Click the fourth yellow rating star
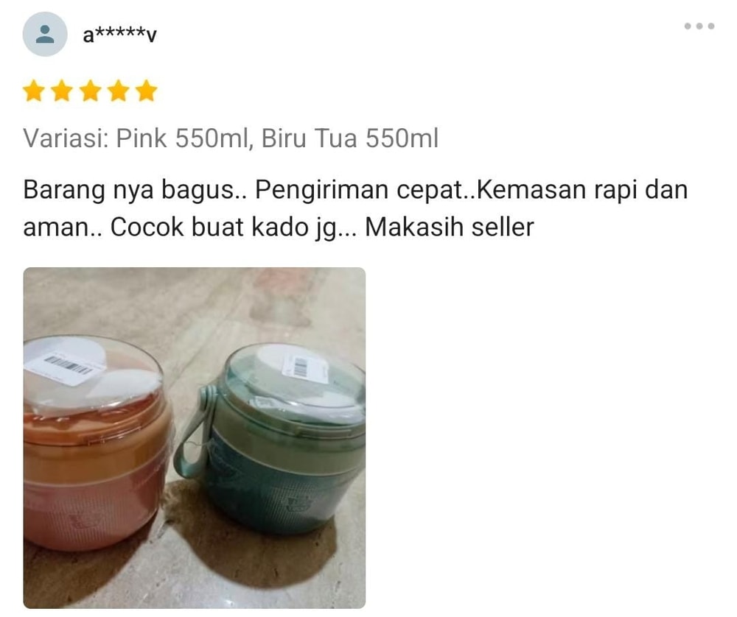 (x=118, y=91)
